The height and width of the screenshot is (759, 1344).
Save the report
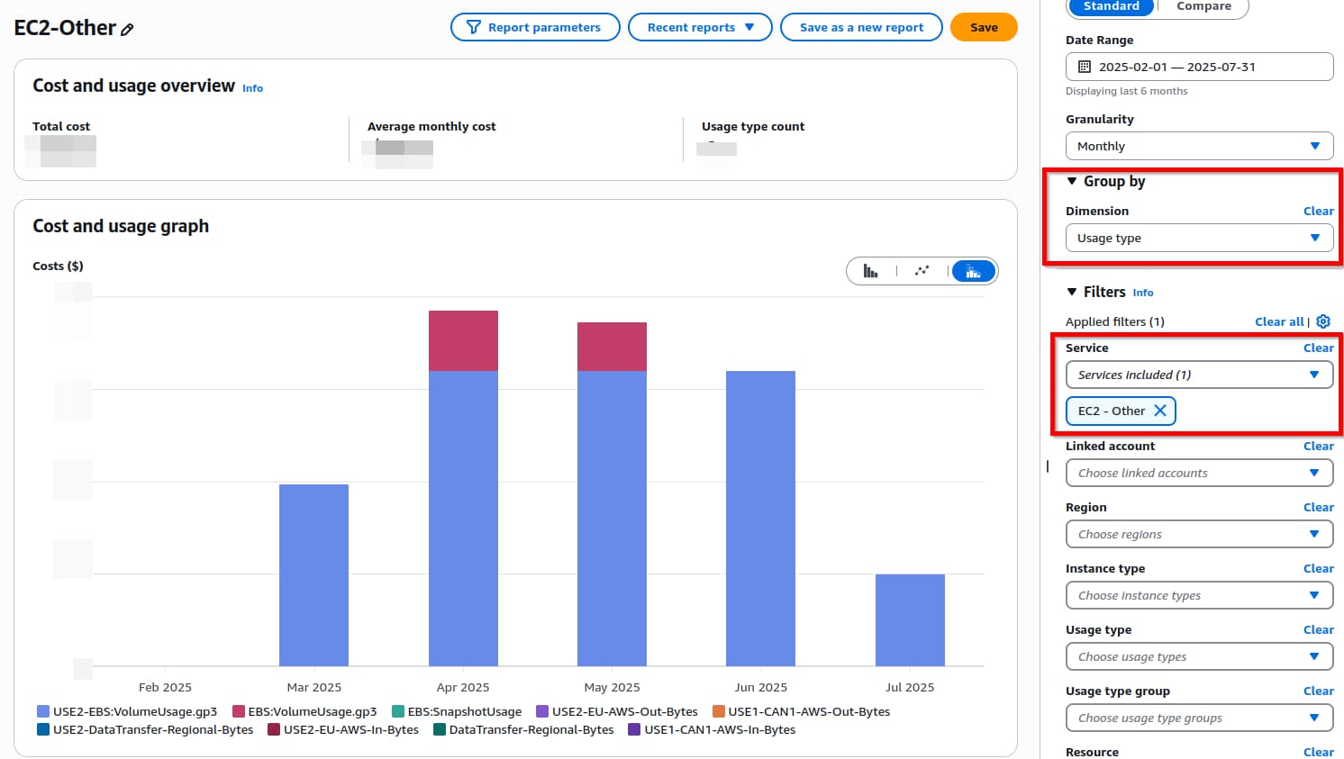coord(984,27)
